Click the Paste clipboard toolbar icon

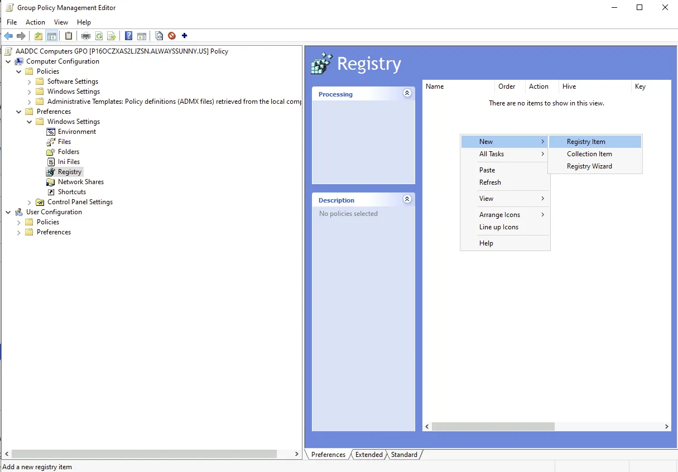coord(69,36)
